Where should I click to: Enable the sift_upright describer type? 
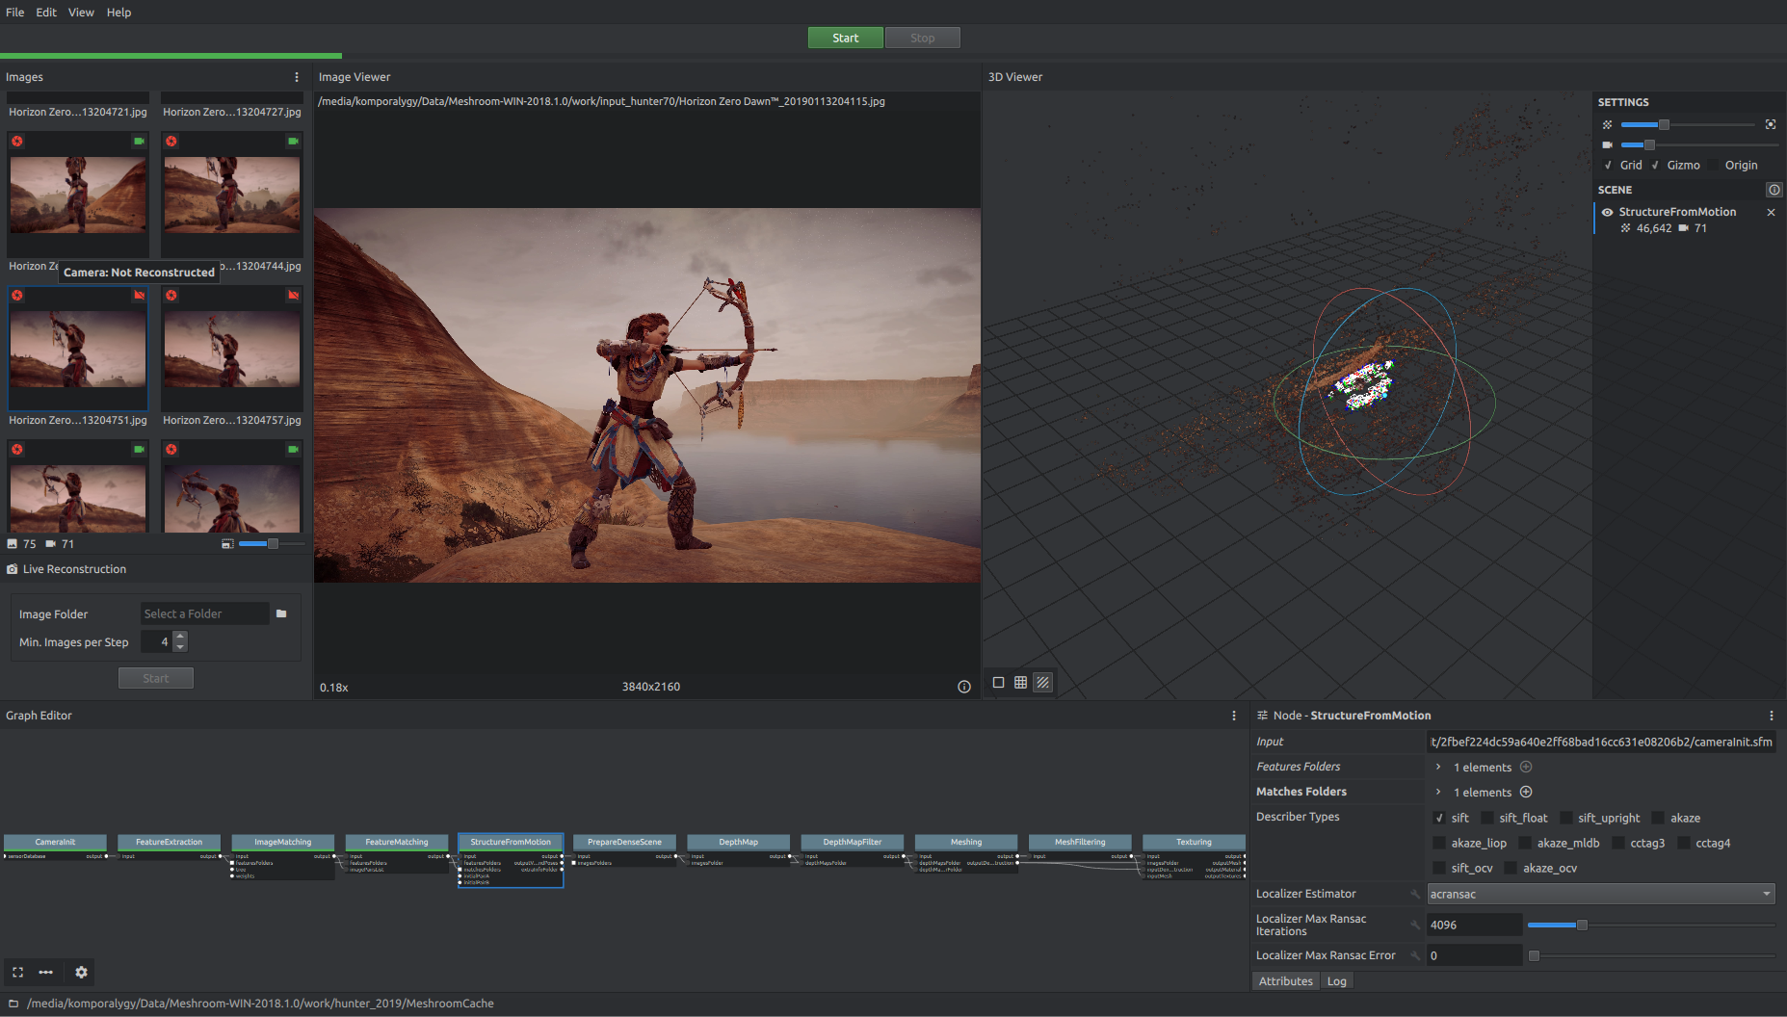pos(1566,819)
